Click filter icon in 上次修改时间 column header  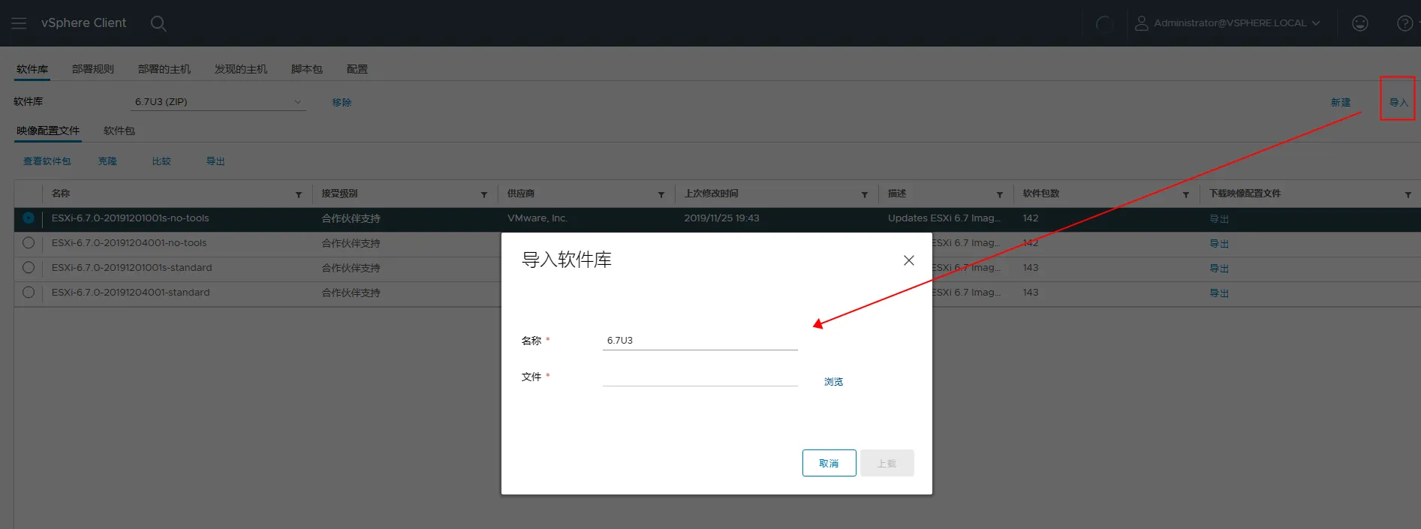click(865, 194)
